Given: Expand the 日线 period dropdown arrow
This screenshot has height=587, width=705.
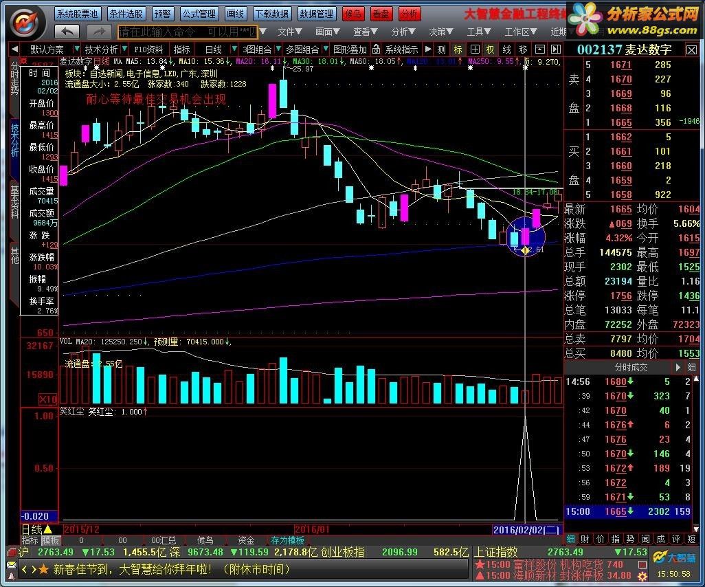Looking at the screenshot, I should pyautogui.click(x=234, y=49).
